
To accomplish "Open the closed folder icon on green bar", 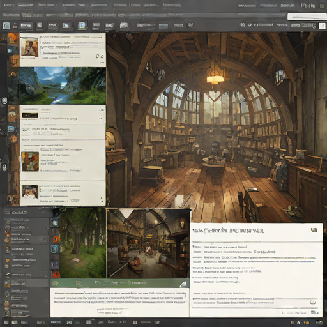I will pyautogui.click(x=98, y=283).
